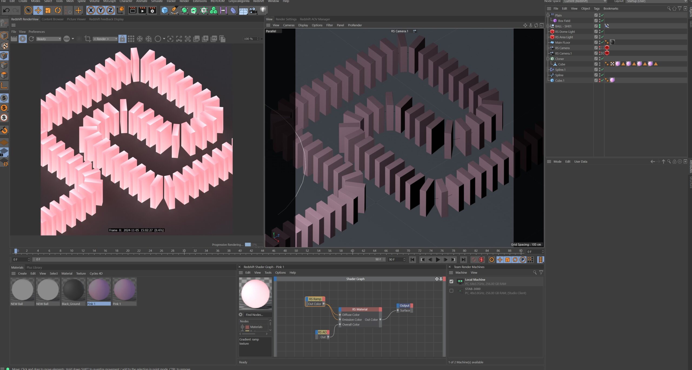Click the lock camera icon in RenderView
692x370 pixels.
pyautogui.click(x=122, y=39)
